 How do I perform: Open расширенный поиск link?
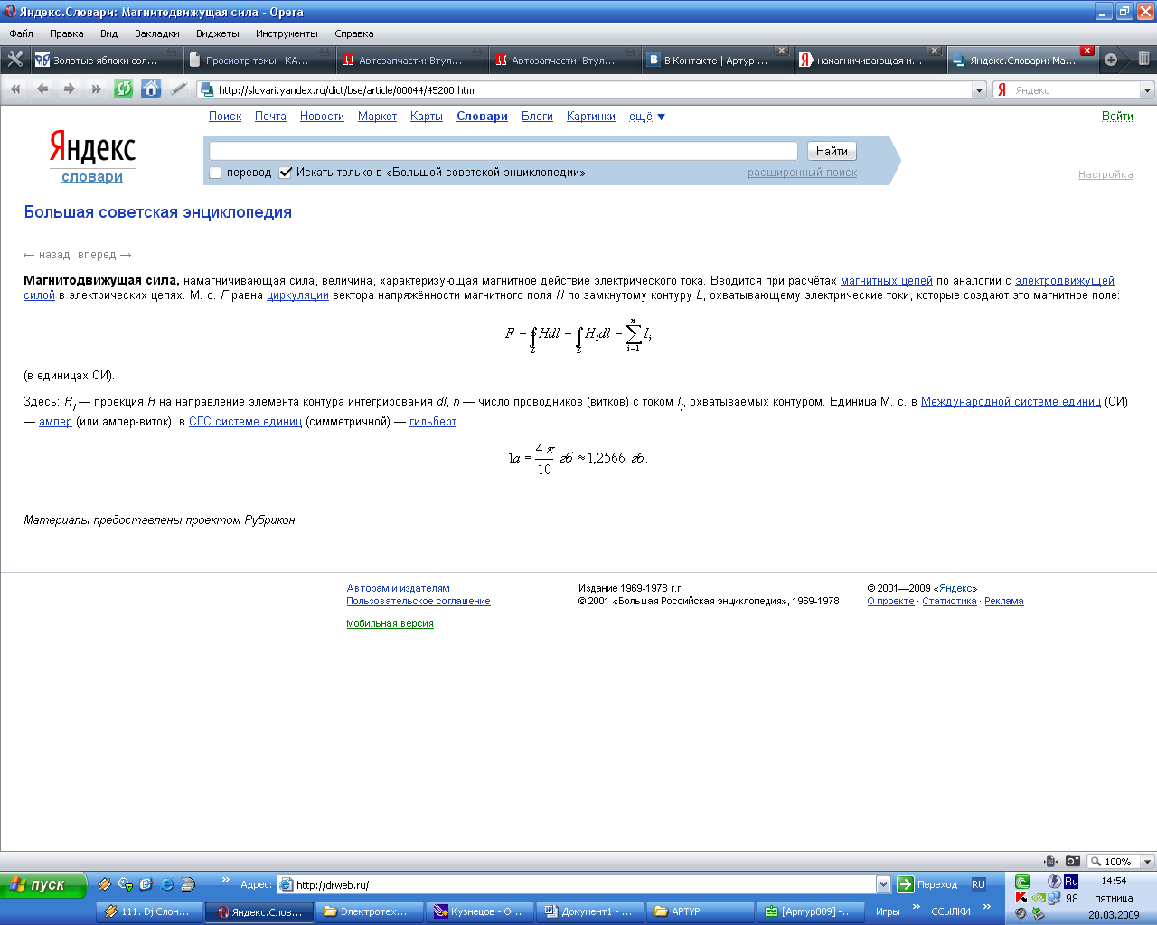(802, 173)
